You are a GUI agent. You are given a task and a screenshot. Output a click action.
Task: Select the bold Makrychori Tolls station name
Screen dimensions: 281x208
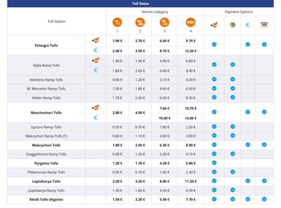(46, 145)
